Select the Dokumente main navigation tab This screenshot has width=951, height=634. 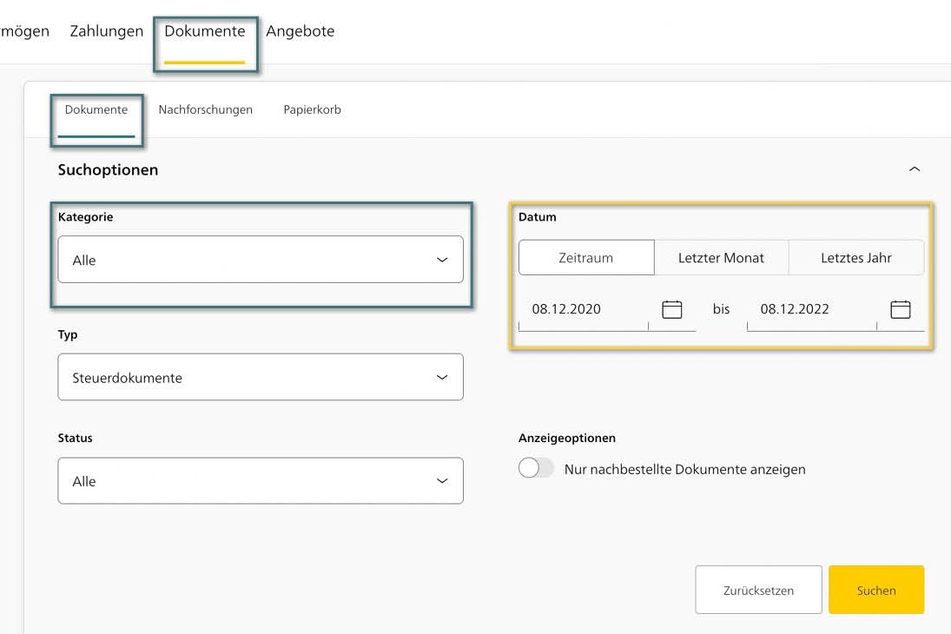205,31
